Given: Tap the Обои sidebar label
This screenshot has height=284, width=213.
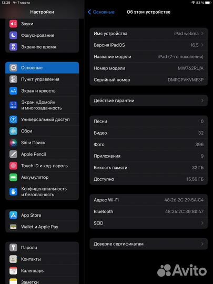Looking at the screenshot, I should pyautogui.click(x=27, y=131).
